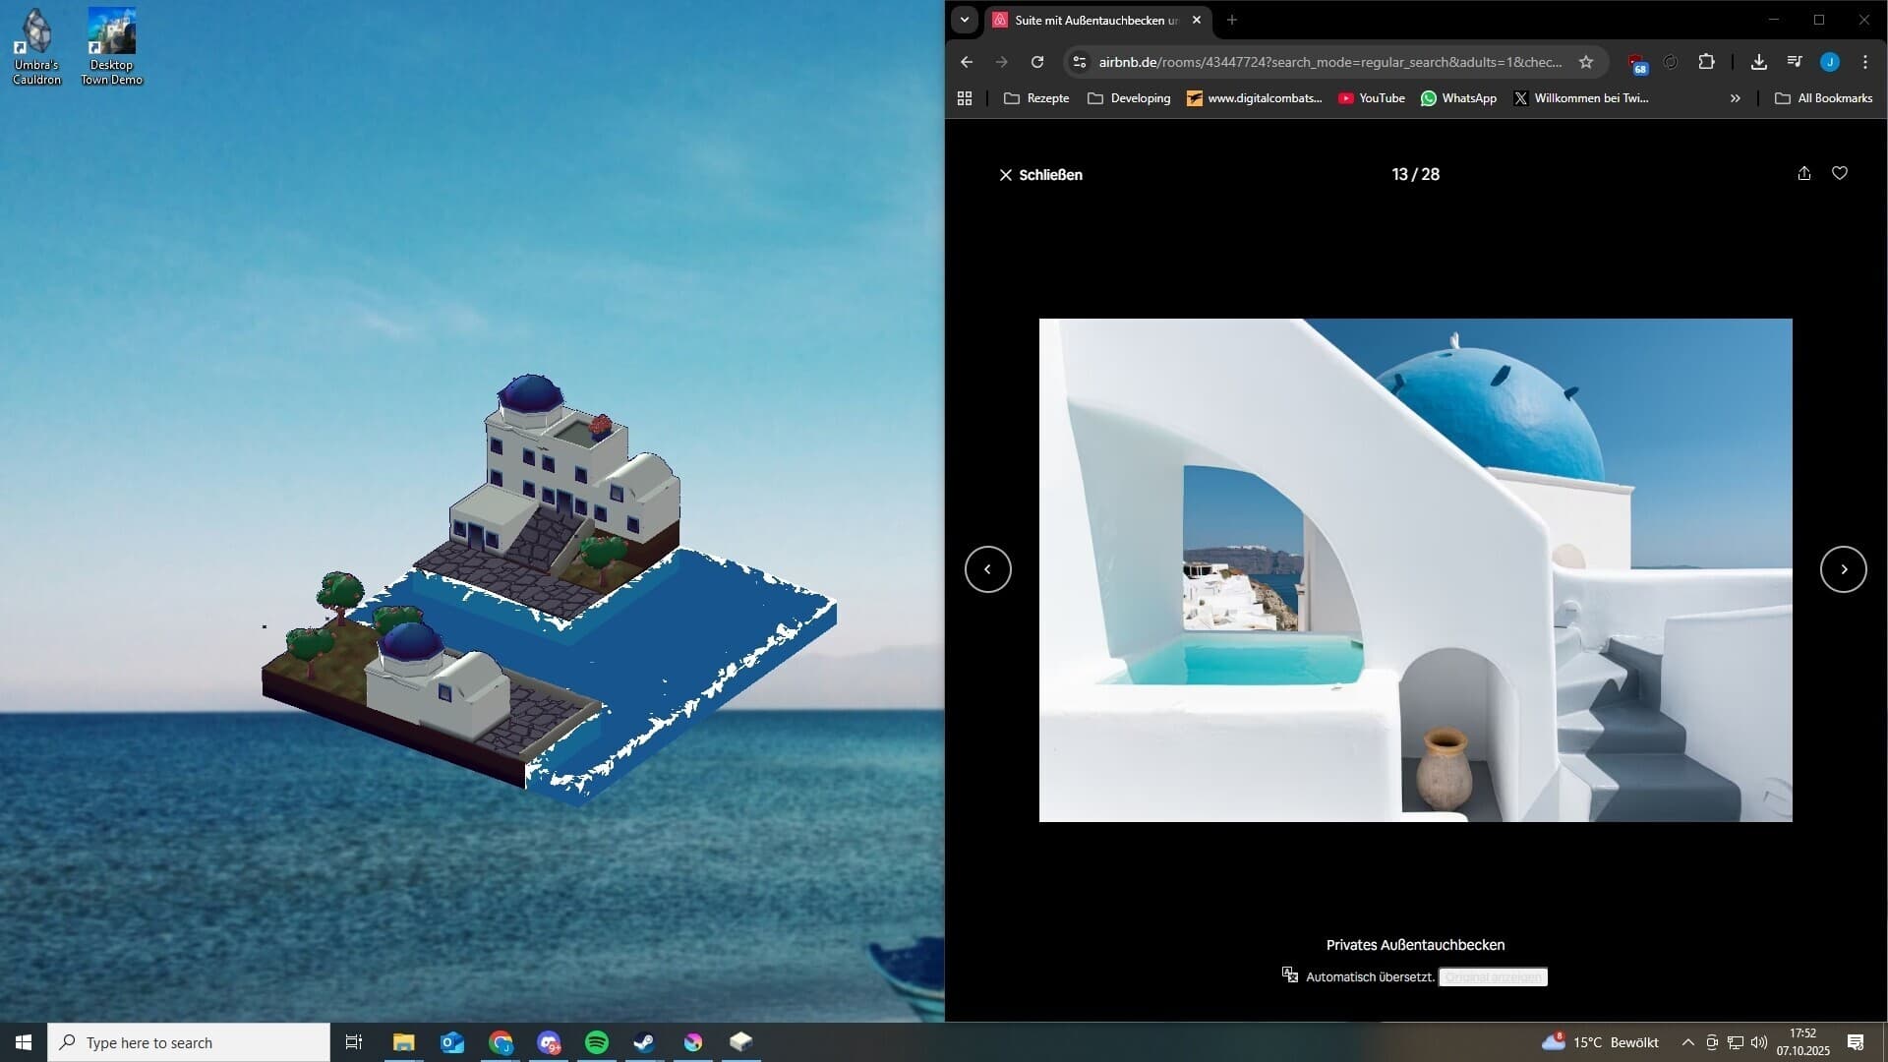Open the bookmarks overflow chevron
1888x1062 pixels.
1736,97
